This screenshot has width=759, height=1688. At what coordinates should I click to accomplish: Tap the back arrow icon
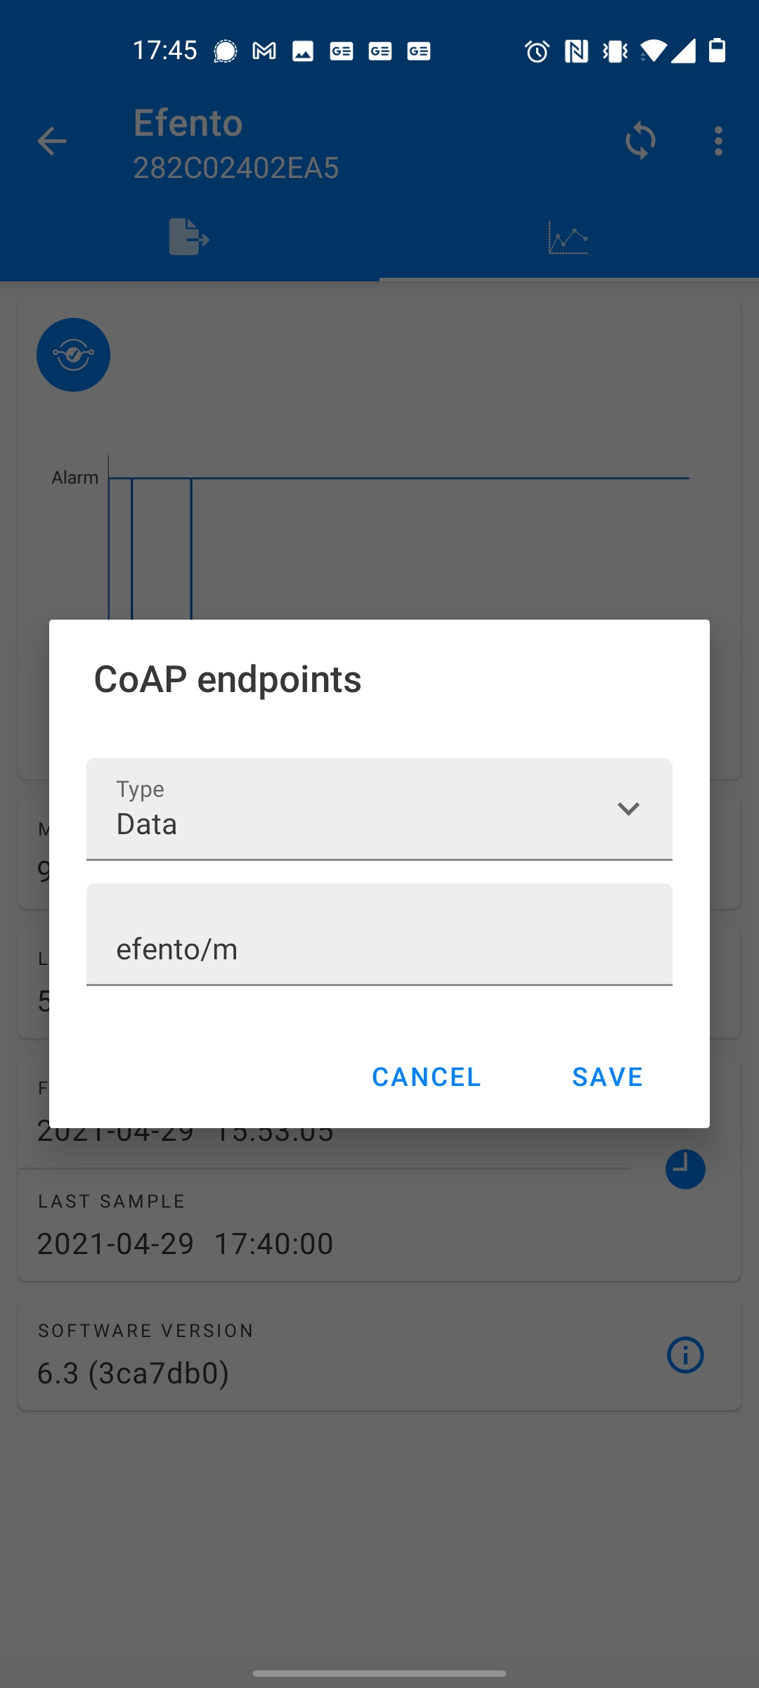[x=51, y=141]
